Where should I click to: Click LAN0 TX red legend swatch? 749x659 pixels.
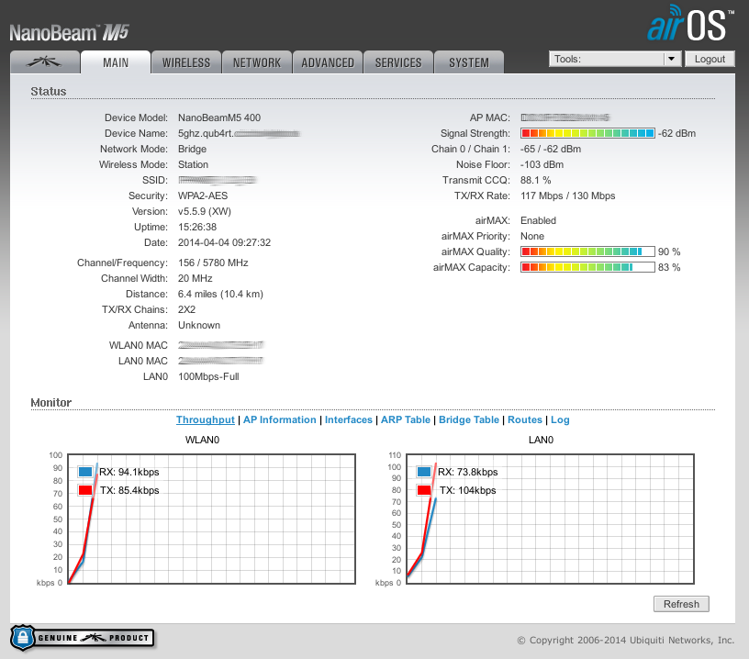[424, 490]
